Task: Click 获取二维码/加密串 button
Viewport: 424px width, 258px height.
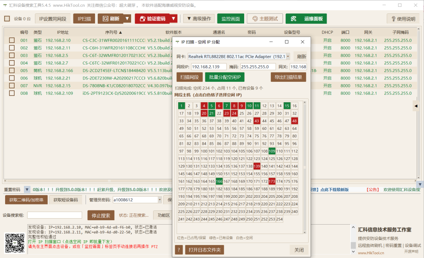Action: click(x=26, y=200)
